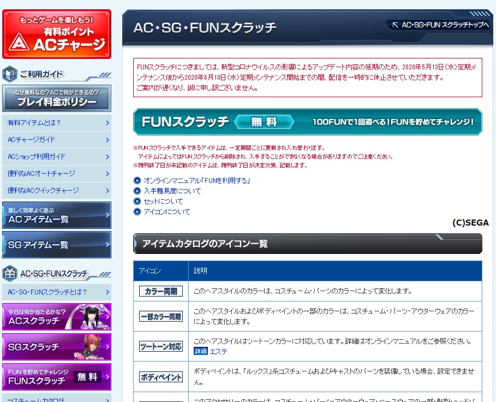Open the ACチャージ red banner

point(57,34)
